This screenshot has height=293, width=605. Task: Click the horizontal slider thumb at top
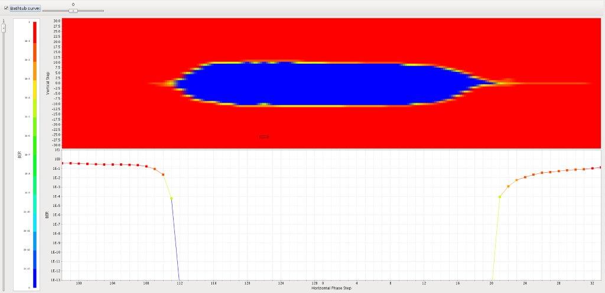(x=73, y=11)
